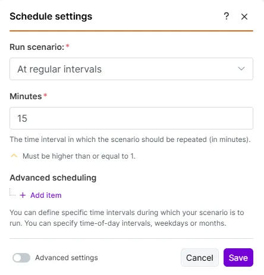Collapse the orange caret beside validation hint
Screen dimensions: 264x275
point(14,156)
